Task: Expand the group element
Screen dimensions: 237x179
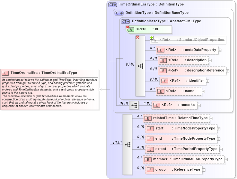Action: (204, 170)
